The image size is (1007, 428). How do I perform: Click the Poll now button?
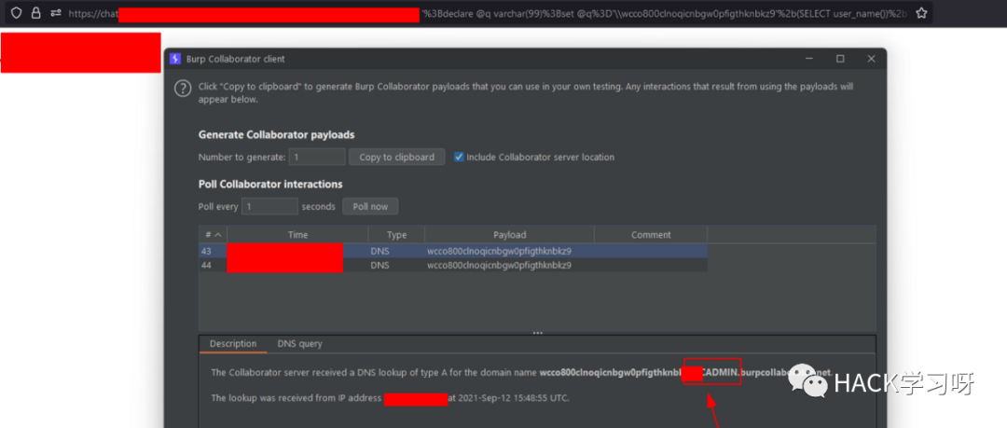click(370, 206)
